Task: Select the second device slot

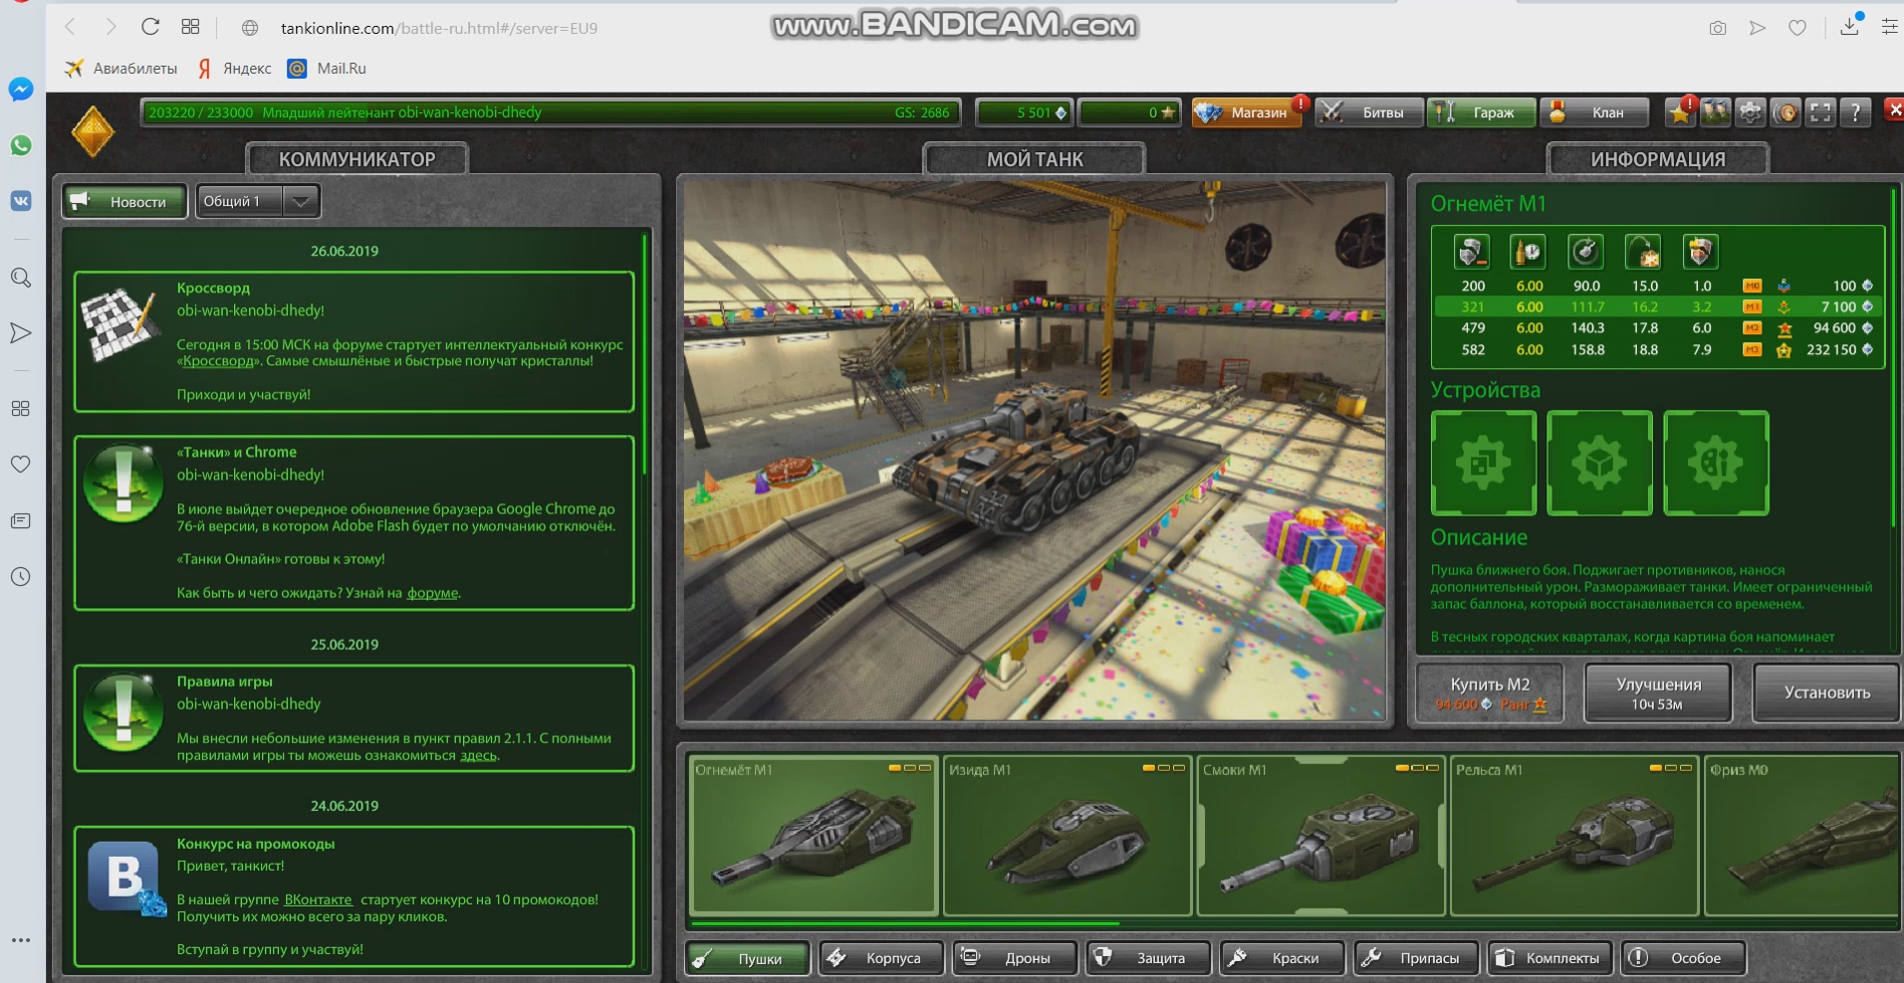Action: (x=1599, y=463)
